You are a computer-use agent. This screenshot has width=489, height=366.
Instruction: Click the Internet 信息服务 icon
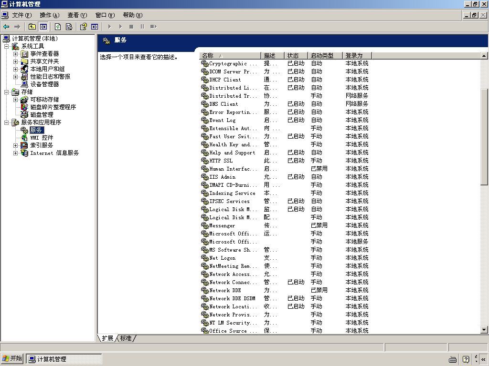[24, 153]
